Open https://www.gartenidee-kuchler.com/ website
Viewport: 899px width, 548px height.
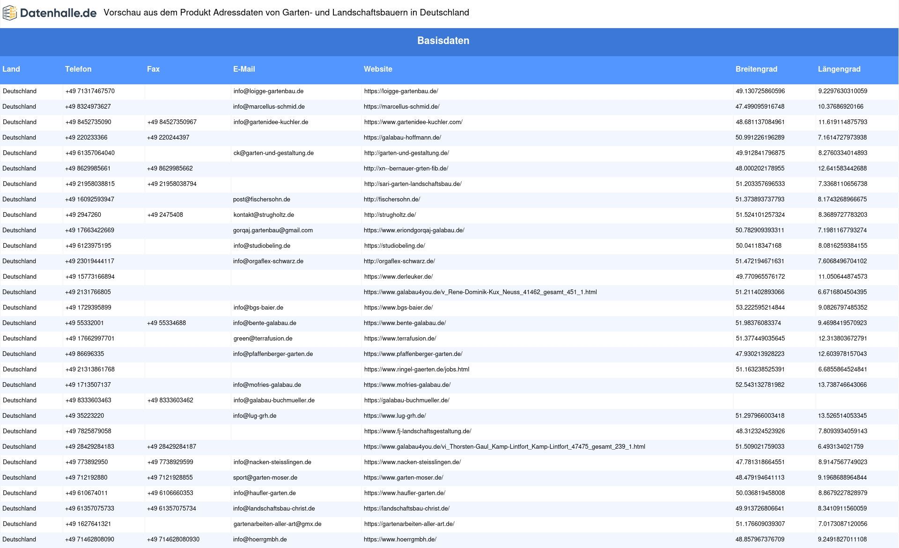[413, 122]
